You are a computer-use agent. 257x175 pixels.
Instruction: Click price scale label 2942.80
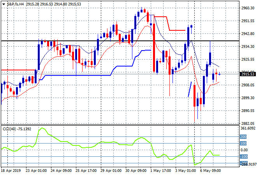click(248, 33)
